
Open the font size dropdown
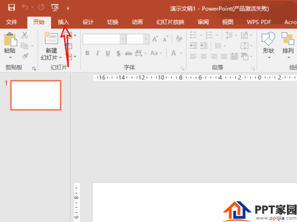point(146,39)
